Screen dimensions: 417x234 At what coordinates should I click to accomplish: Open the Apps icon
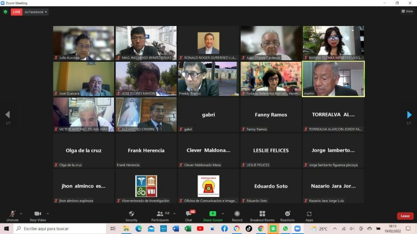pyautogui.click(x=309, y=214)
